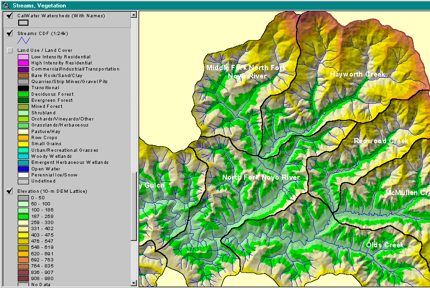Click the McMullen Creek map label
Screen dimensions: 430x288
(x=408, y=193)
